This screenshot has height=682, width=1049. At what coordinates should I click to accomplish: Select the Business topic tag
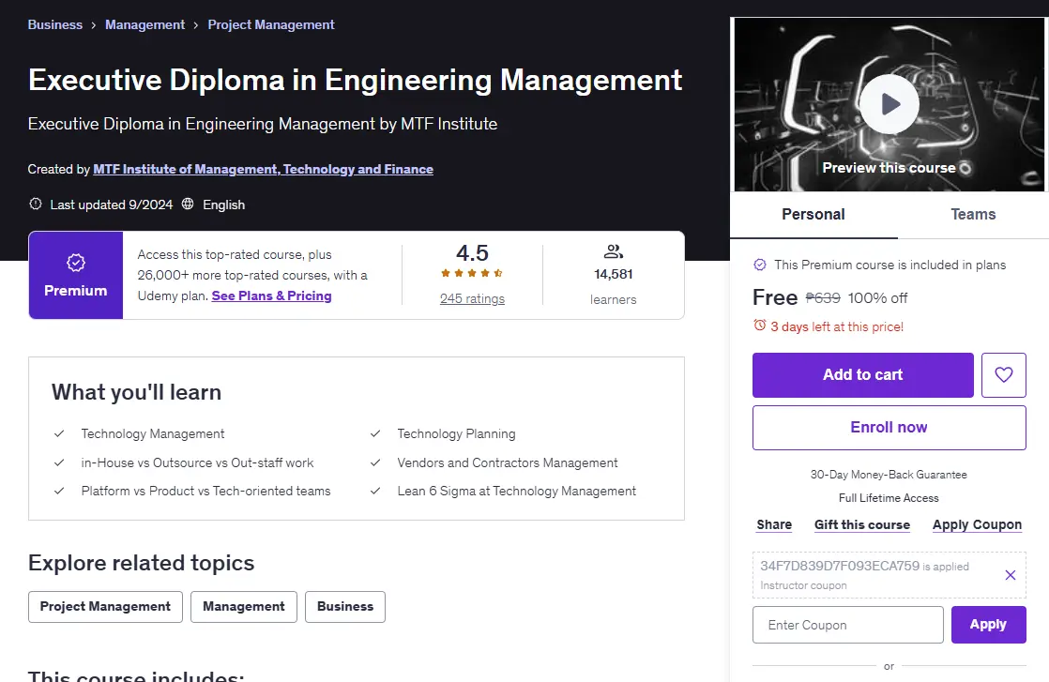click(x=345, y=607)
